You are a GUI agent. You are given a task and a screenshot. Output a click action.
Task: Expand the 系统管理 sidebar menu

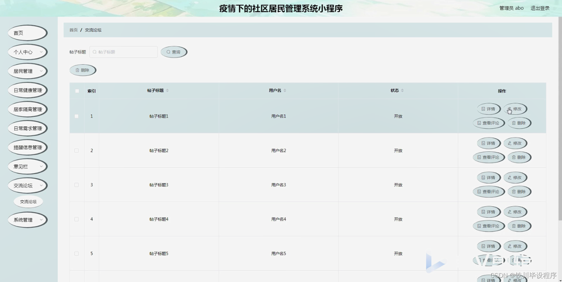pyautogui.click(x=27, y=220)
